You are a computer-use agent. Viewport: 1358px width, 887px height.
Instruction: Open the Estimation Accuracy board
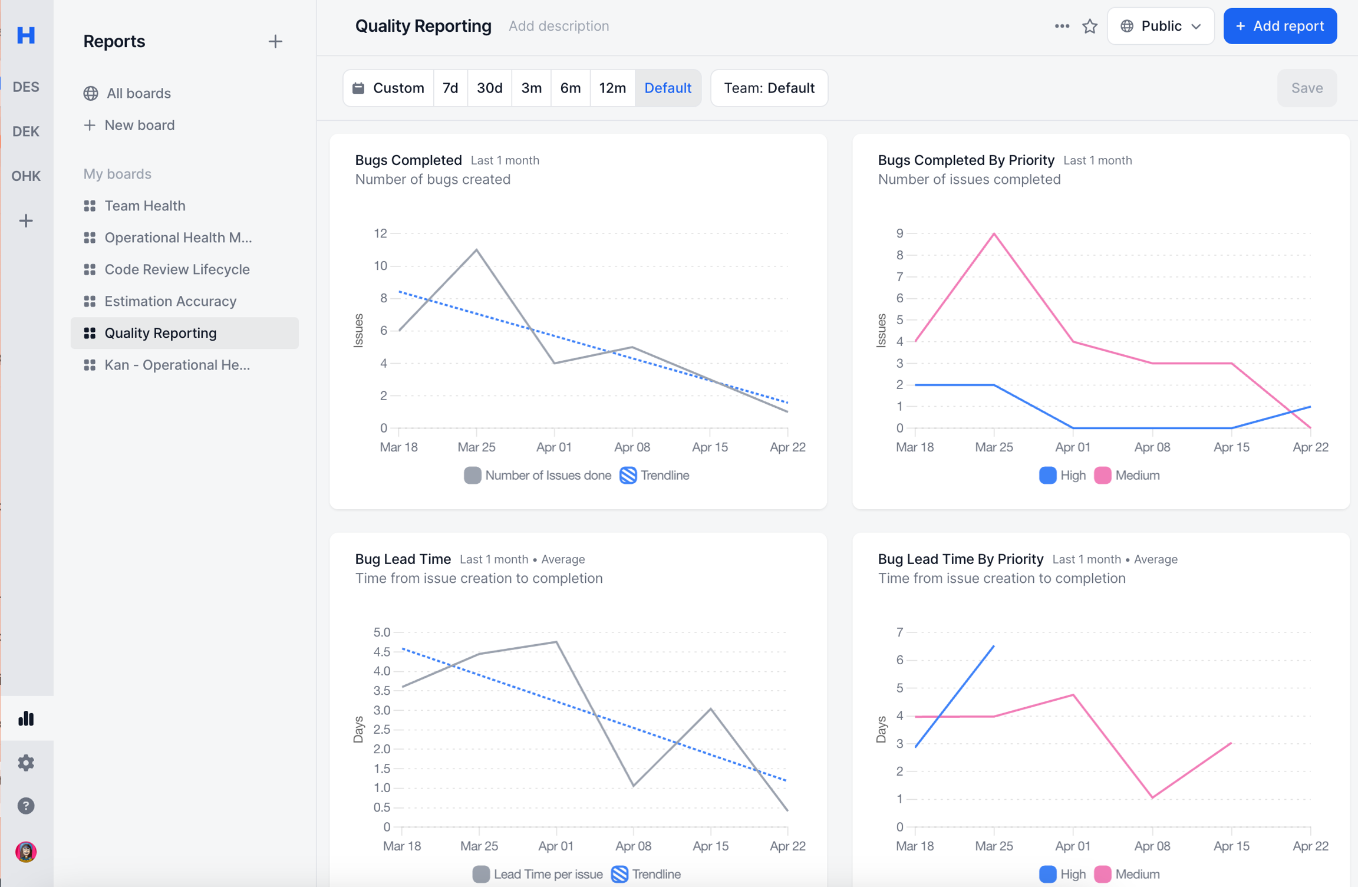[x=170, y=301]
